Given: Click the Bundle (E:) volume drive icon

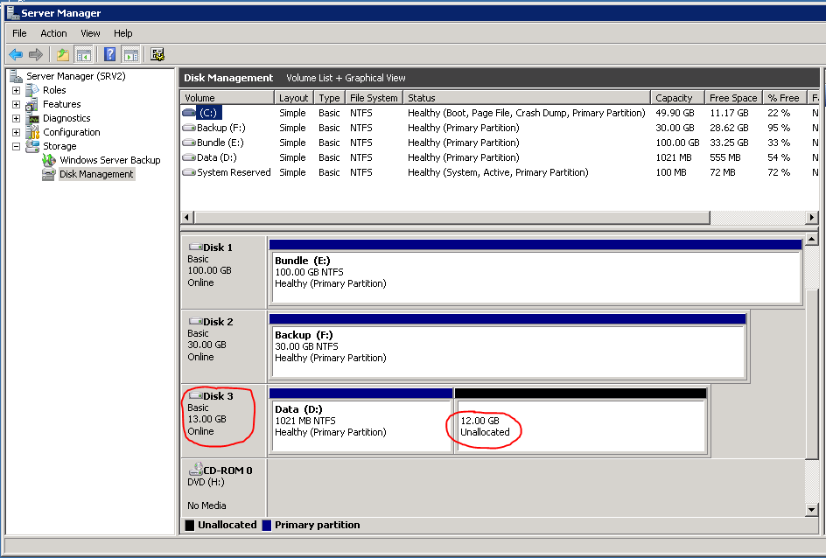Looking at the screenshot, I should [x=189, y=143].
